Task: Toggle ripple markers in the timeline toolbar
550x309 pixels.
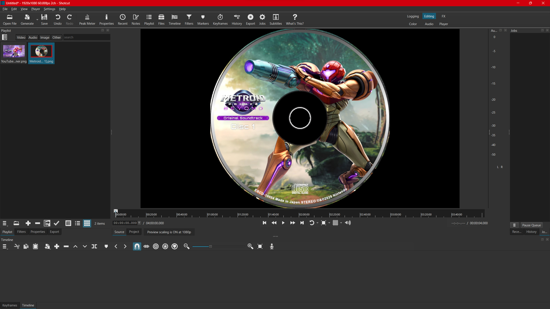Action: [175, 246]
